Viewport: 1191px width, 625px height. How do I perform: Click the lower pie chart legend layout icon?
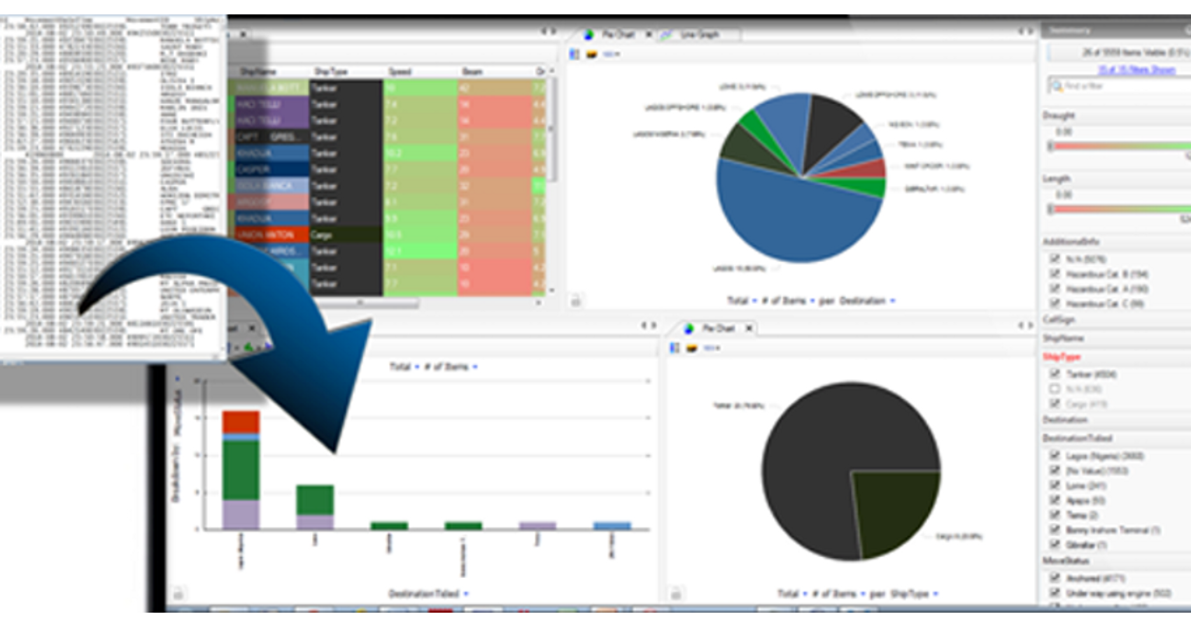pyautogui.click(x=675, y=348)
